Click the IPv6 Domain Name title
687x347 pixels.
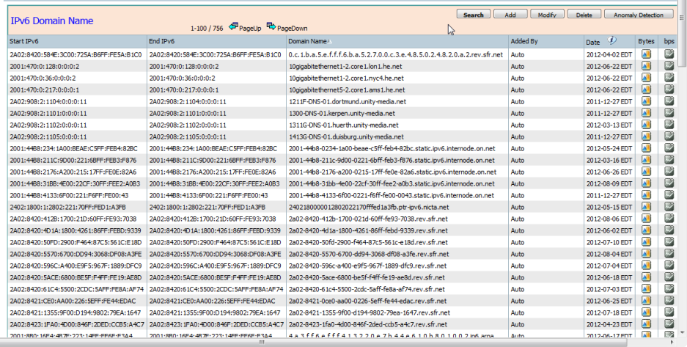(52, 21)
